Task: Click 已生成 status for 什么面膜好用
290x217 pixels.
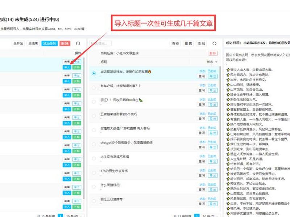Action: click(x=212, y=184)
